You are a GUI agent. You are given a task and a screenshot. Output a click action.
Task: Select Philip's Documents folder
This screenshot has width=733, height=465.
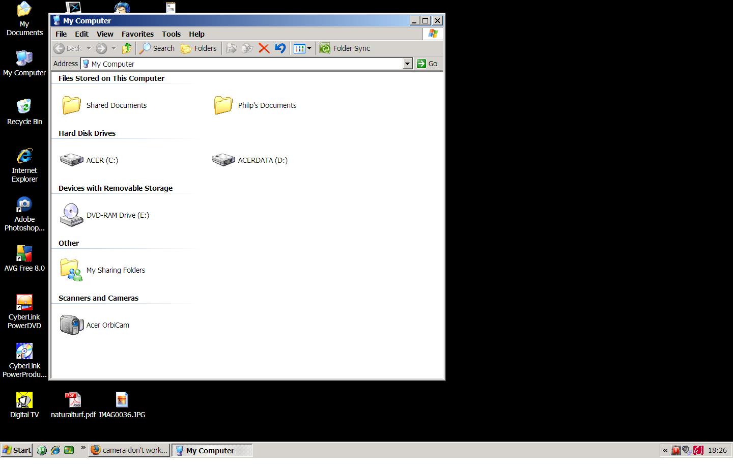pos(255,105)
